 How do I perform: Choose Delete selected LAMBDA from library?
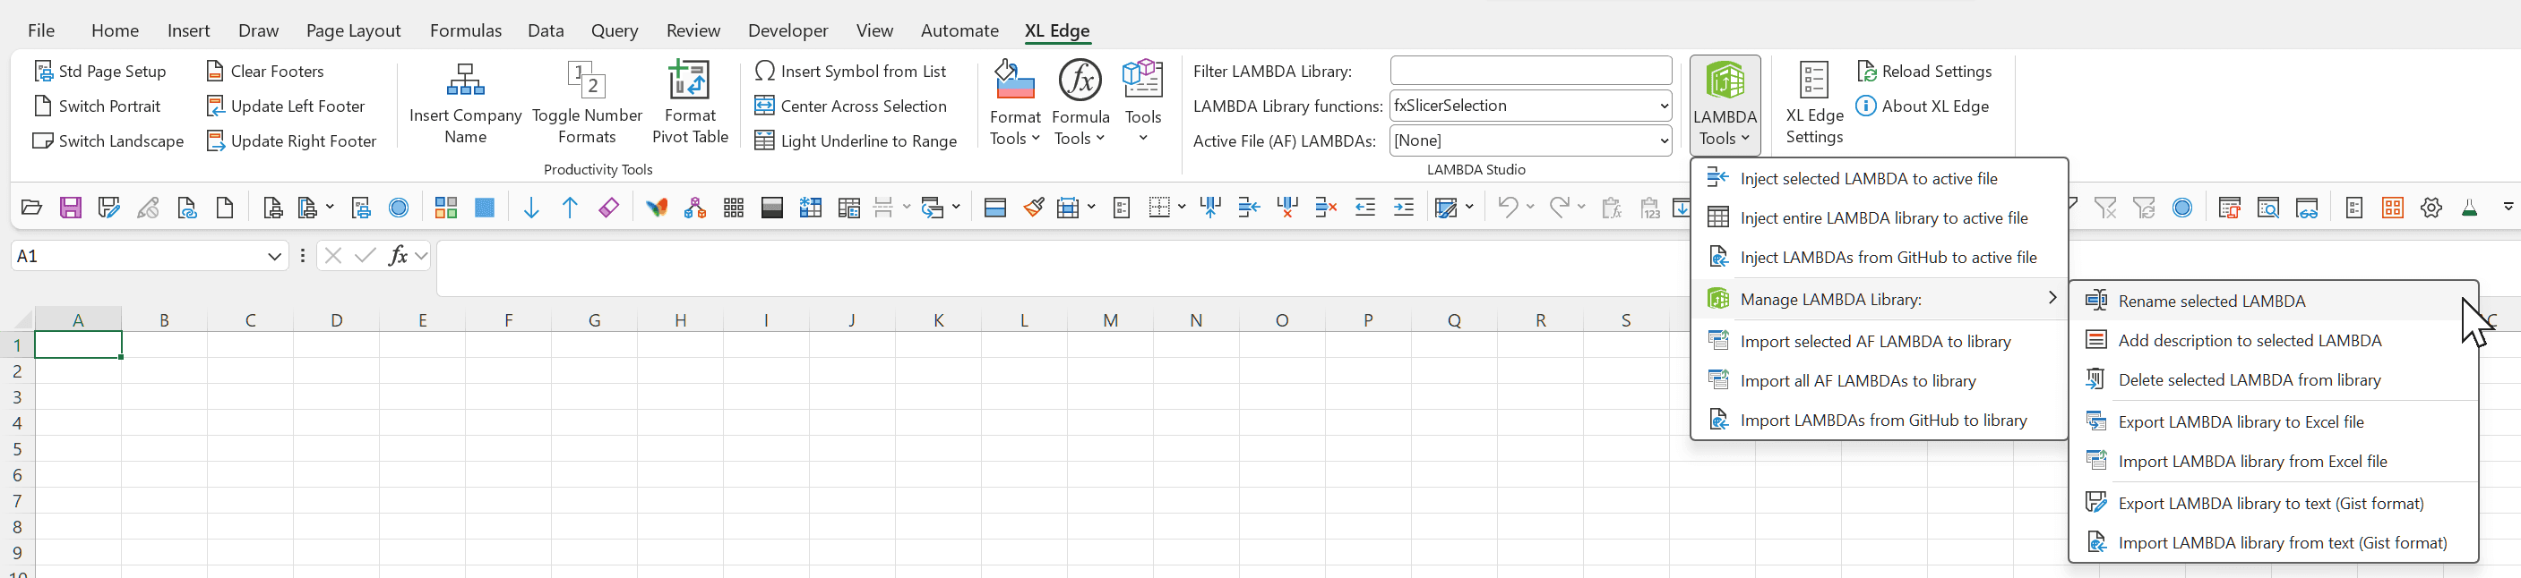pyautogui.click(x=2274, y=379)
